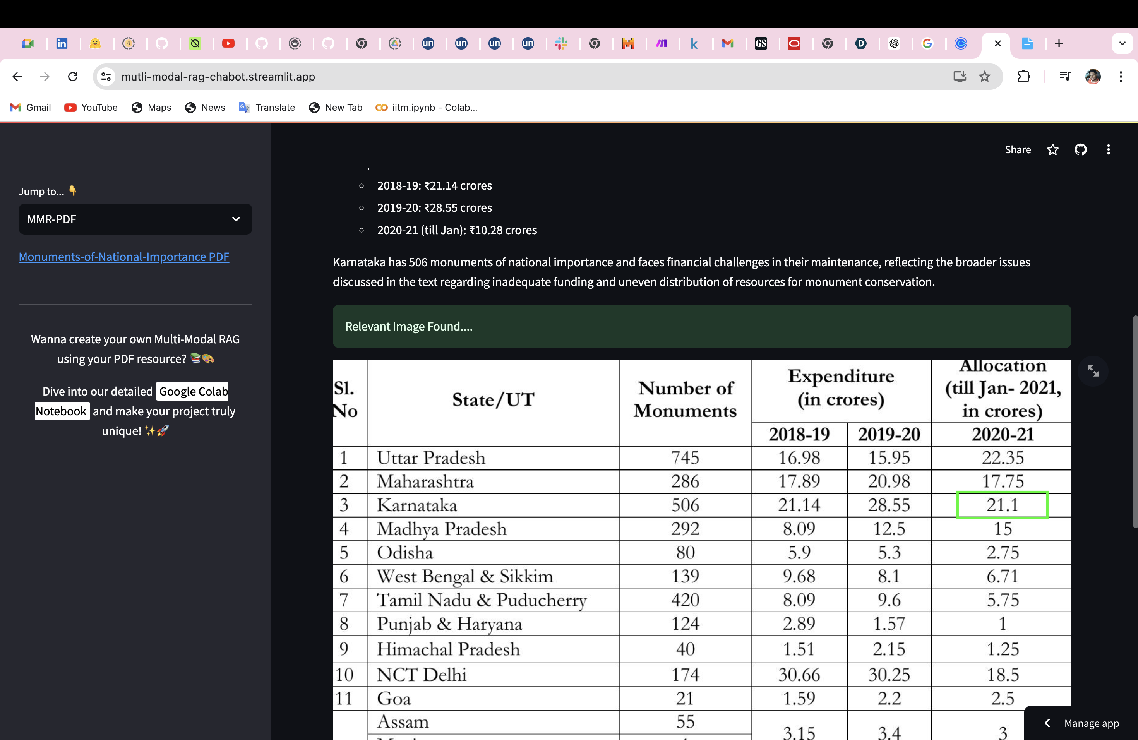Open the browser tab list chevron
The image size is (1138, 740).
[x=1122, y=43]
